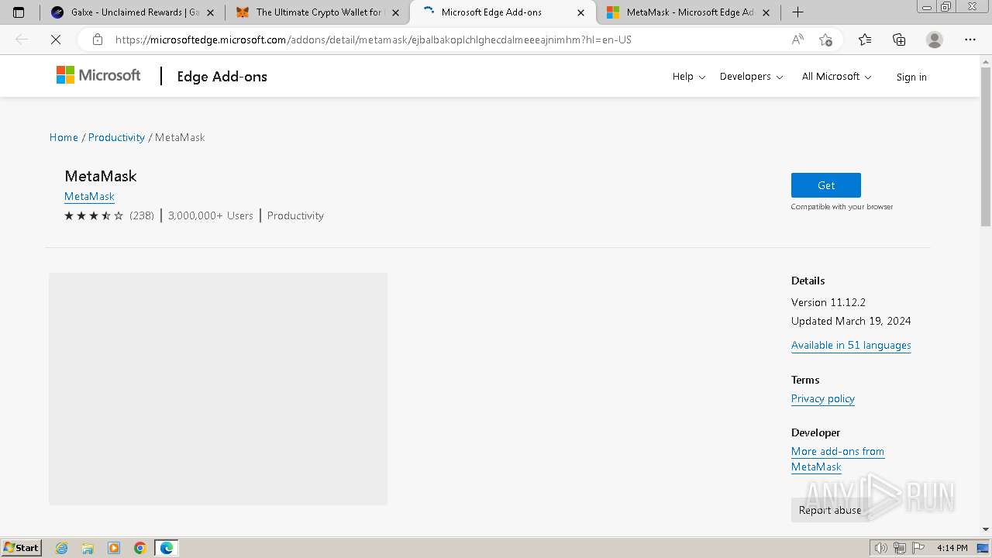Click the Microsoft logo
992x558 pixels.
pyautogui.click(x=98, y=75)
